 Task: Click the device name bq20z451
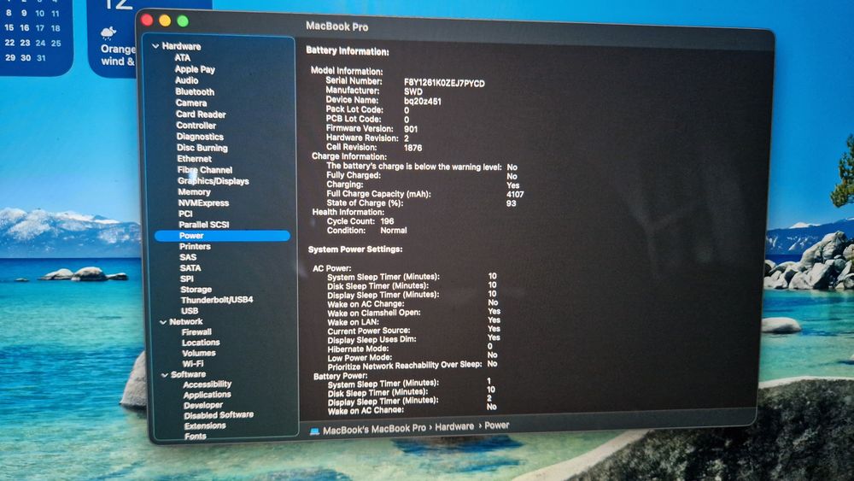tap(423, 102)
